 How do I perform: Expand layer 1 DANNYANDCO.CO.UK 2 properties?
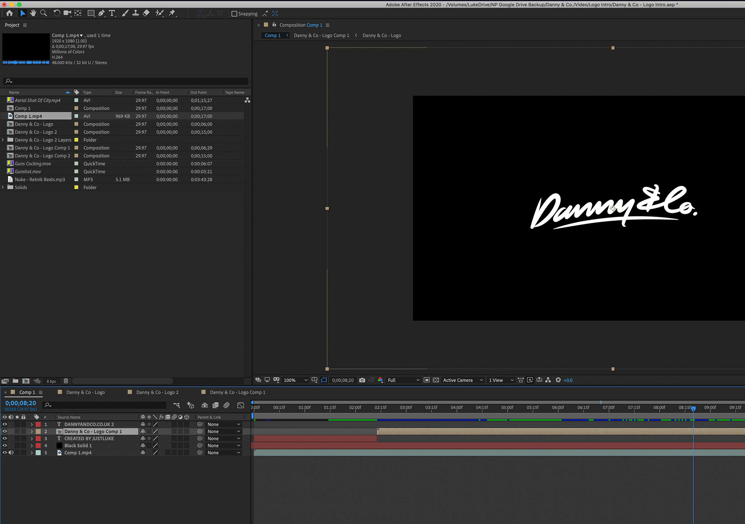click(32, 424)
